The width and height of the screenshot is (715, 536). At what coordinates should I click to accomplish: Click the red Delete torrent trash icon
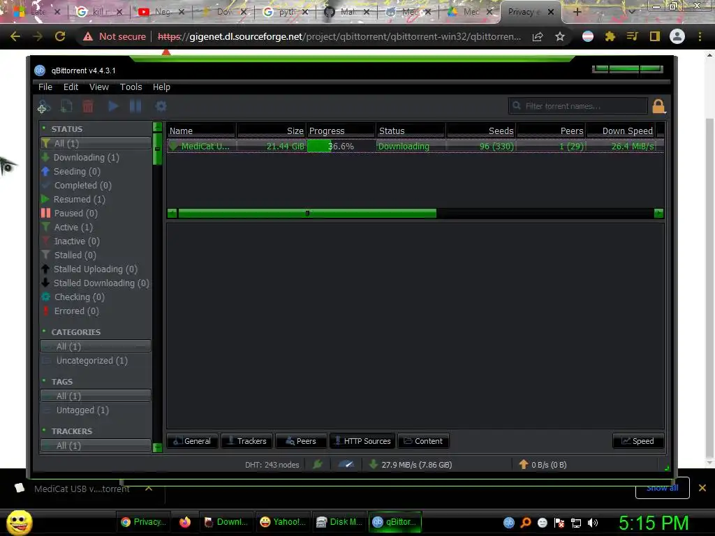point(88,107)
